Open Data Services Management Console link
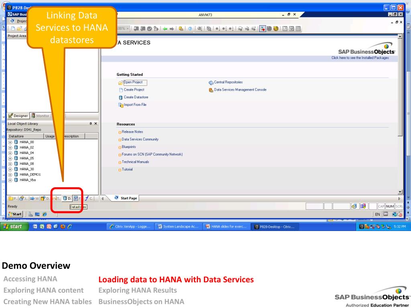The image size is (411, 308). [x=240, y=89]
